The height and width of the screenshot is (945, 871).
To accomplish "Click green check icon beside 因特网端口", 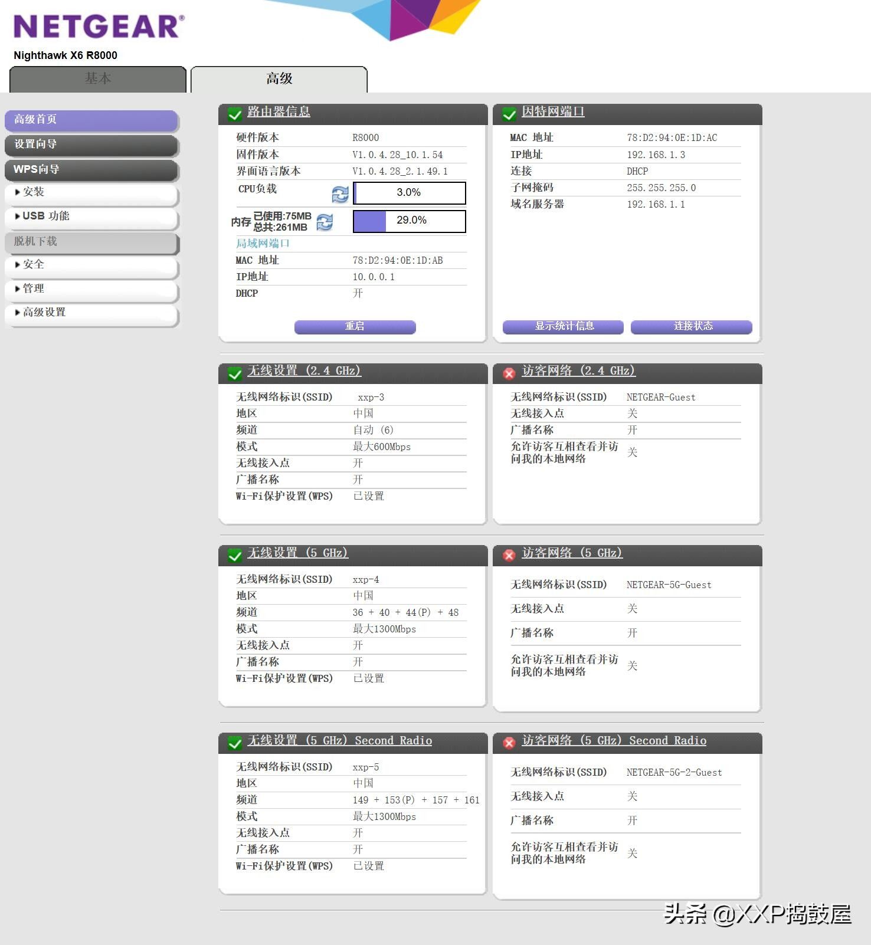I will (509, 114).
